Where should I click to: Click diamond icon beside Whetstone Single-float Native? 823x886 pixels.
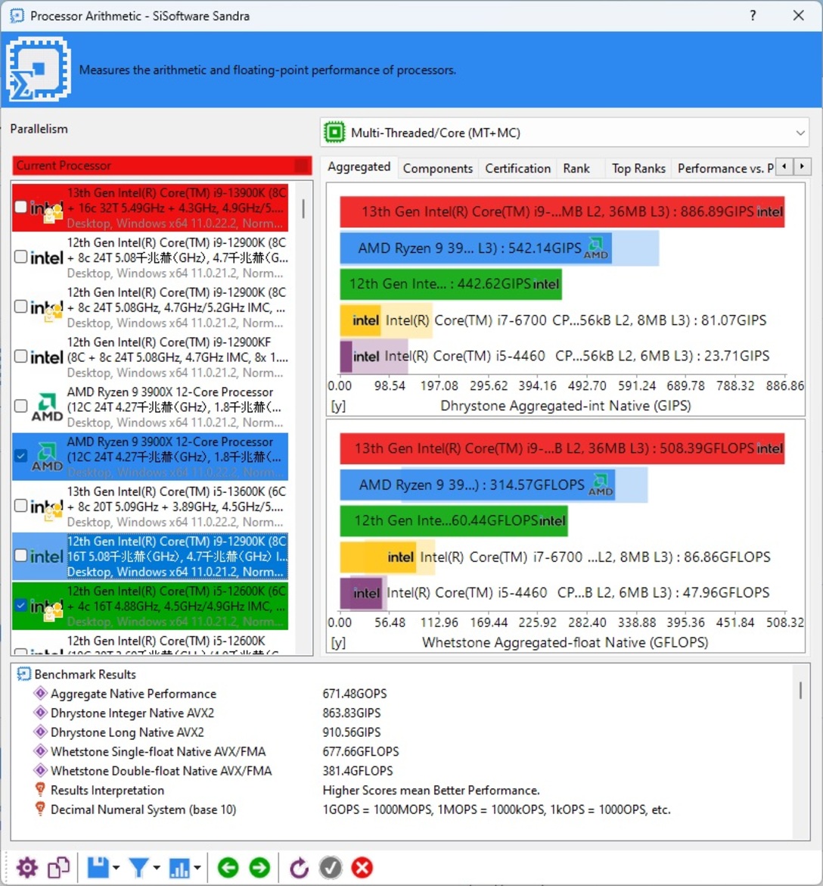click(40, 751)
